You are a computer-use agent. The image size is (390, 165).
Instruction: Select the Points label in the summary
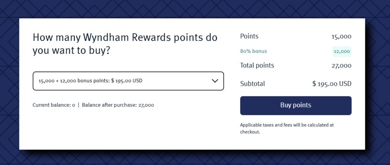pos(249,37)
